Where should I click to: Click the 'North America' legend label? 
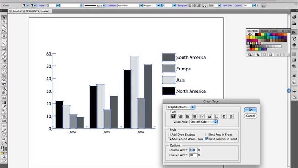tap(191, 91)
